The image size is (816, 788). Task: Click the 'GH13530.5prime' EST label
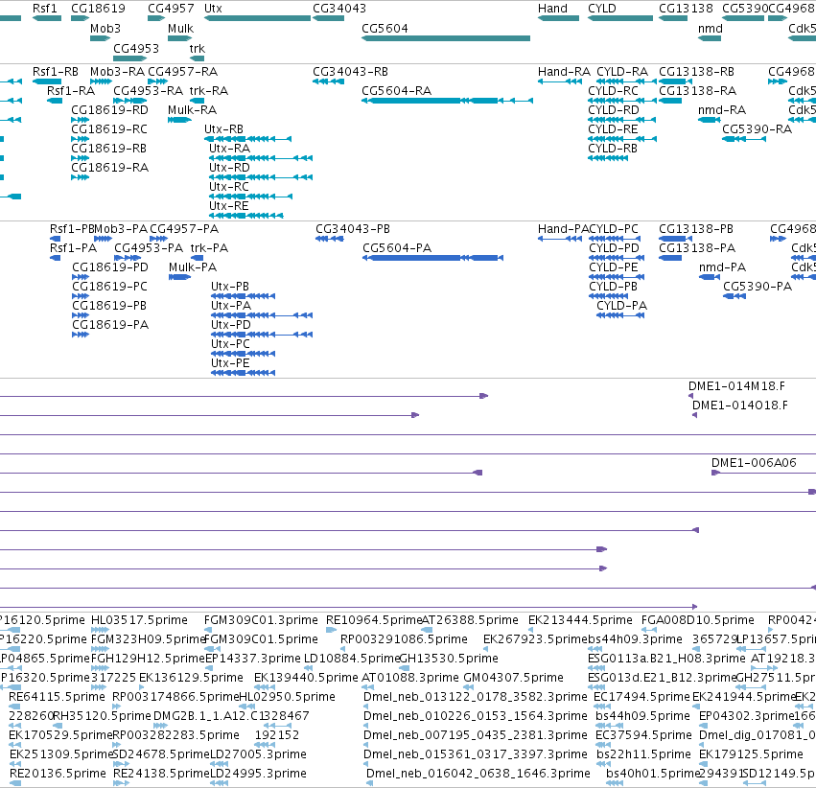point(449,659)
